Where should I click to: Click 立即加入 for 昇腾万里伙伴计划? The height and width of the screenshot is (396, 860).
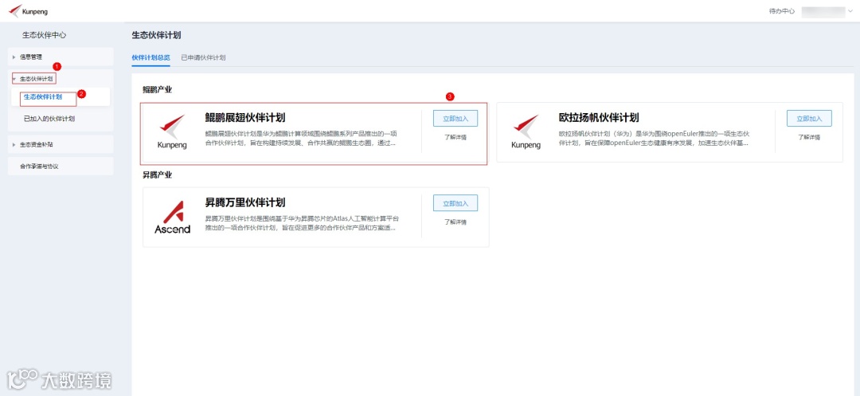tap(455, 203)
